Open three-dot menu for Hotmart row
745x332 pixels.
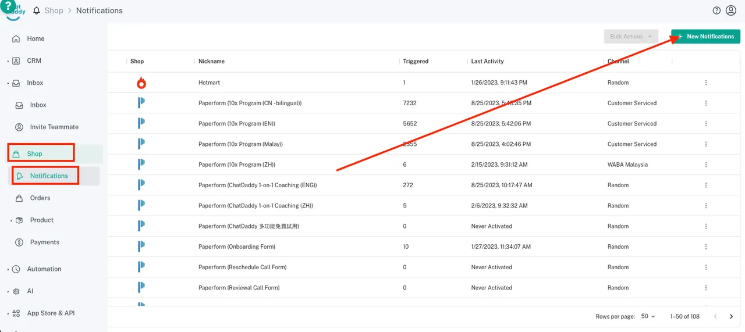click(706, 83)
